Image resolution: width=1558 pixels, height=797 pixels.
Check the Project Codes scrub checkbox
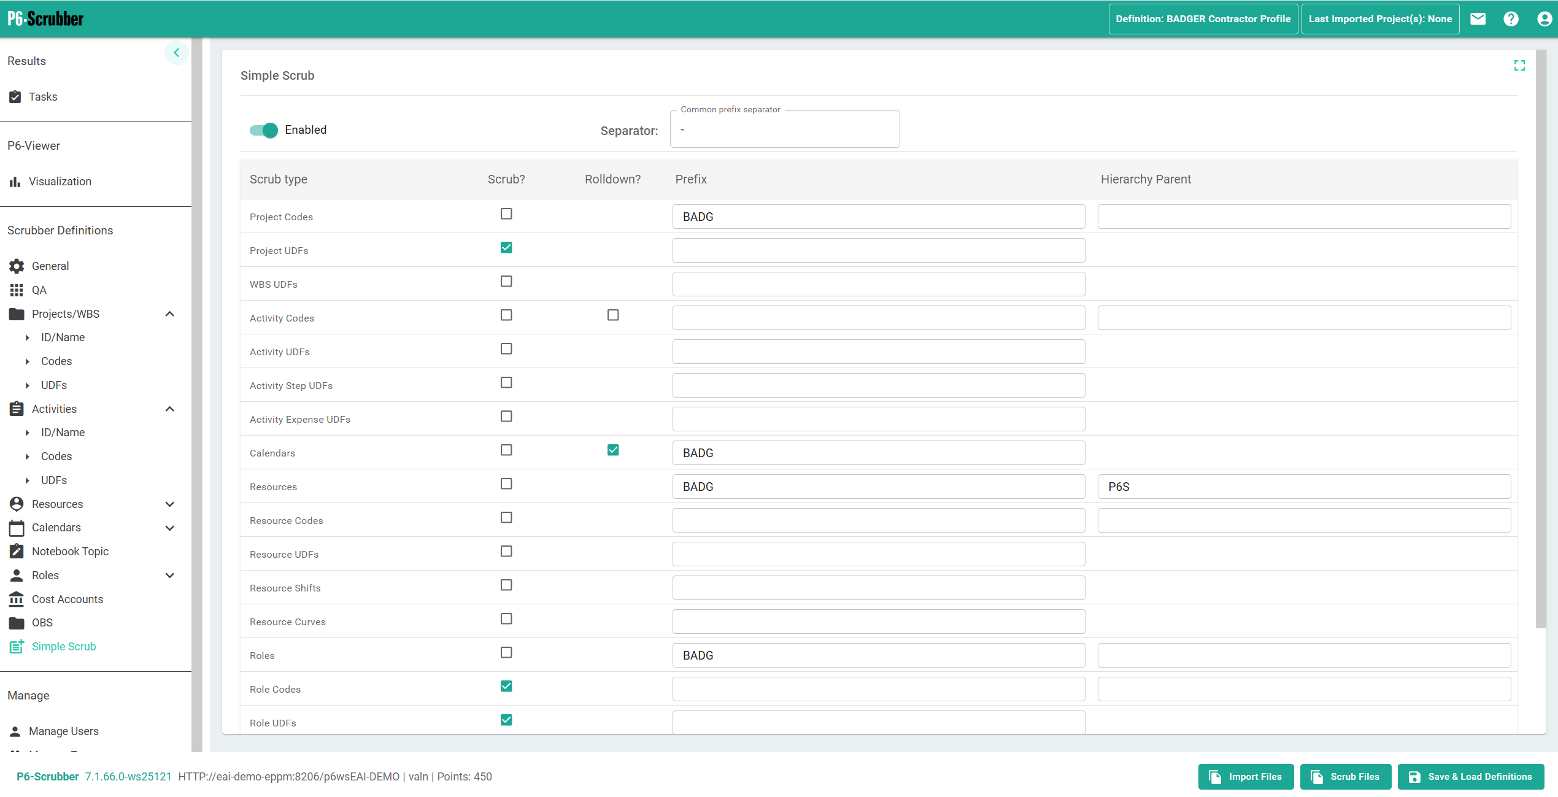[506, 214]
